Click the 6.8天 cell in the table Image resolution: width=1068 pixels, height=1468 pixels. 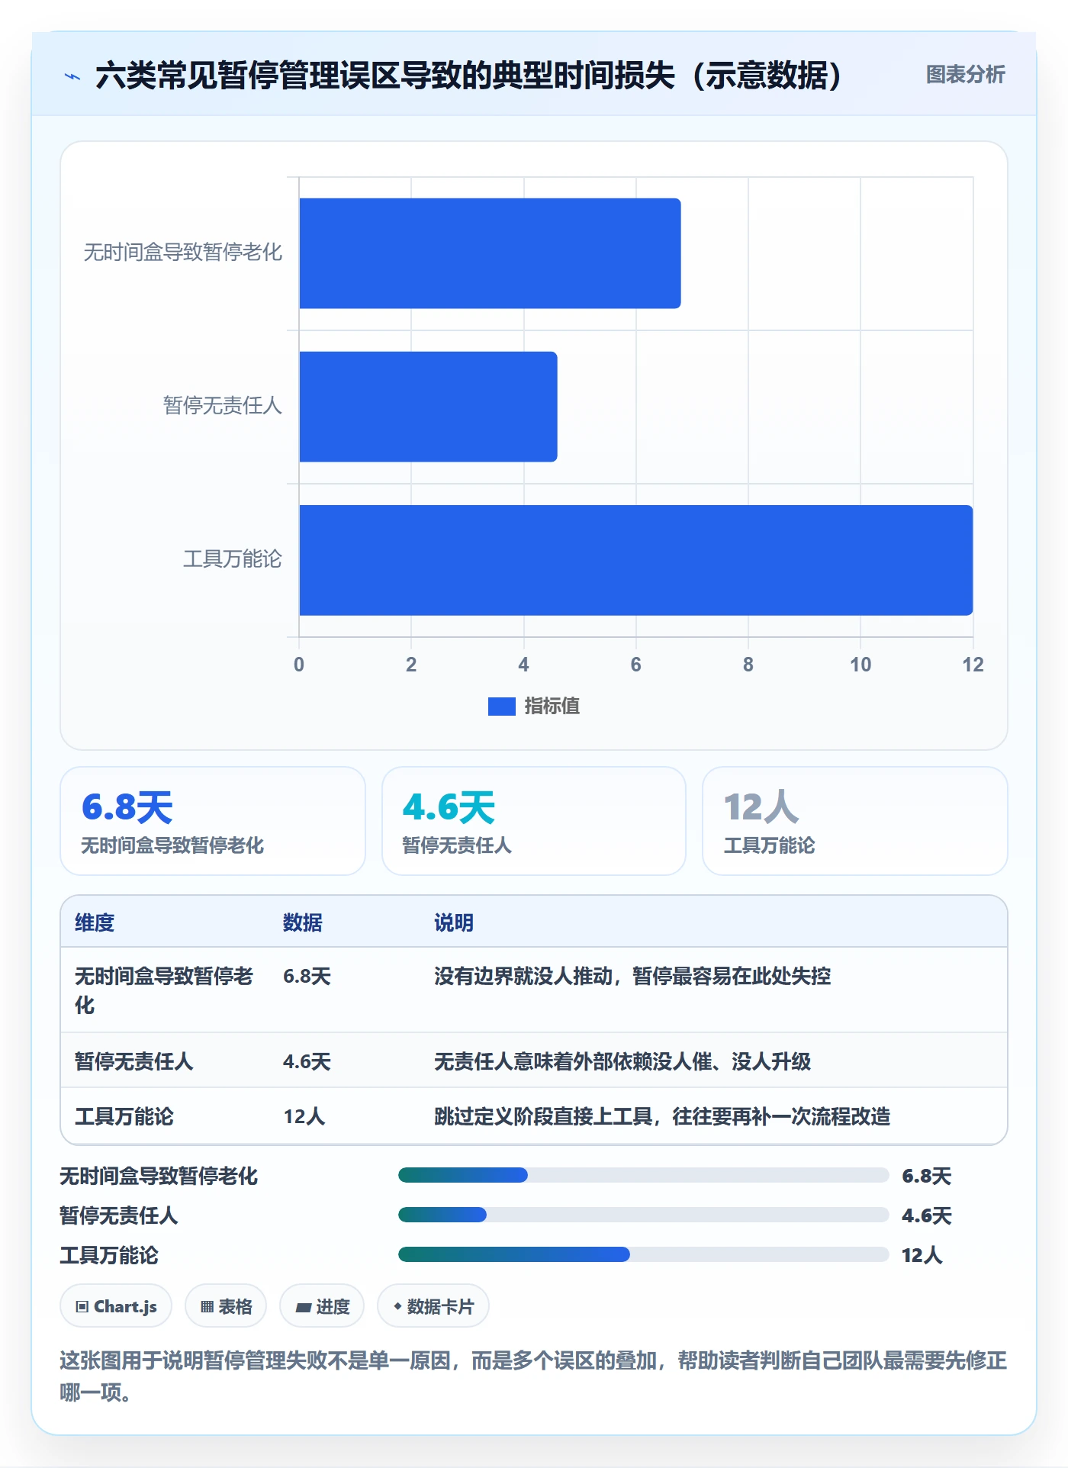[307, 976]
